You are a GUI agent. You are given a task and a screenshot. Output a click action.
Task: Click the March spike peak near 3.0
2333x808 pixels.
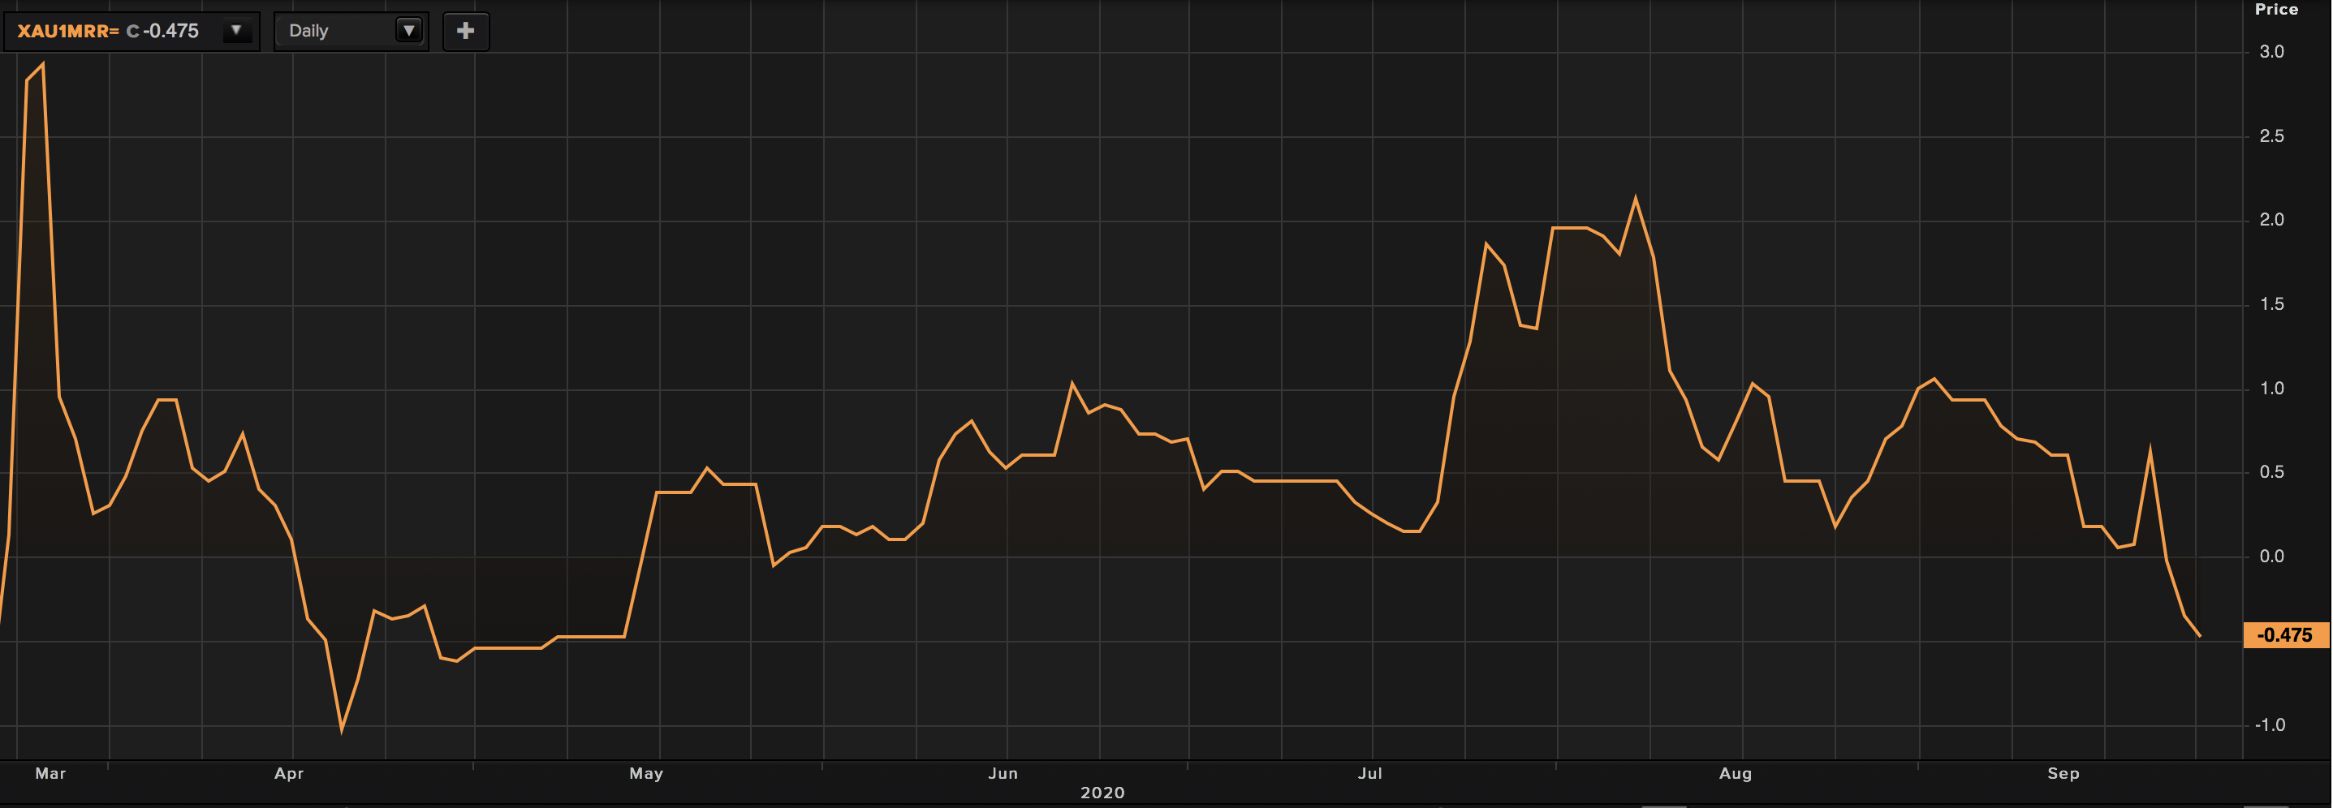(x=42, y=64)
